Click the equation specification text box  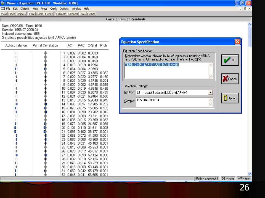[167, 70]
